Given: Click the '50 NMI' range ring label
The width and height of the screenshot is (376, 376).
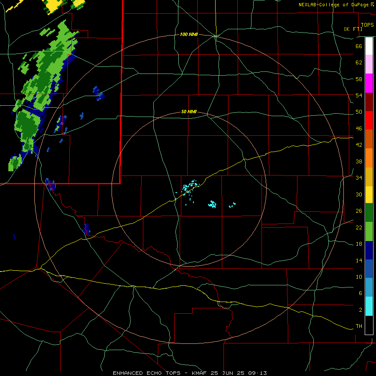Looking at the screenshot, I should point(189,112).
